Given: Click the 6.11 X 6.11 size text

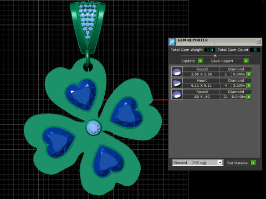Looking at the screenshot, I should point(201,86).
